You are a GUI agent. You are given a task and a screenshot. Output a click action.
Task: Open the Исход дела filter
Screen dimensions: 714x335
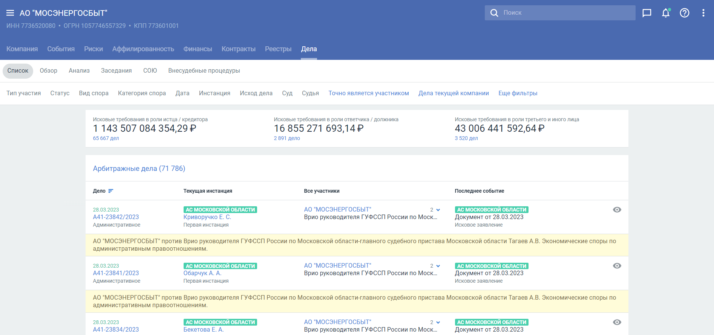[256, 93]
